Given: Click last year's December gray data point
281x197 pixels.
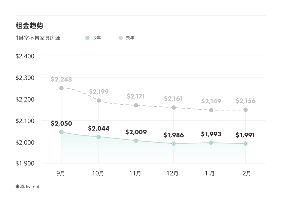Looking at the screenshot, I should (x=174, y=107).
